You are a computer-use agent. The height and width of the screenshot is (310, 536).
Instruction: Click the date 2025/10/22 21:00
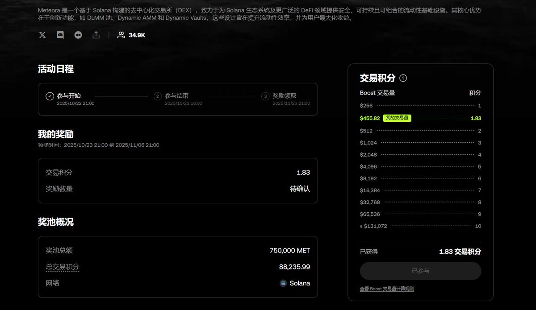tap(75, 103)
